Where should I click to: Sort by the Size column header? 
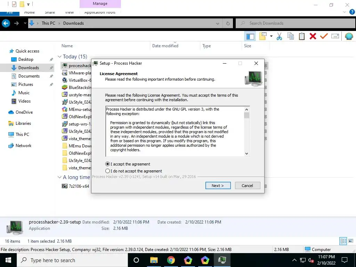[x=248, y=46]
